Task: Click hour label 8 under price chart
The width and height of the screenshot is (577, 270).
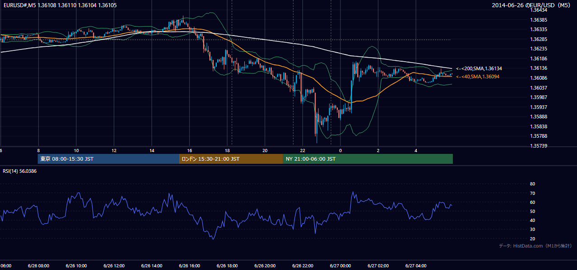Action: coord(38,150)
